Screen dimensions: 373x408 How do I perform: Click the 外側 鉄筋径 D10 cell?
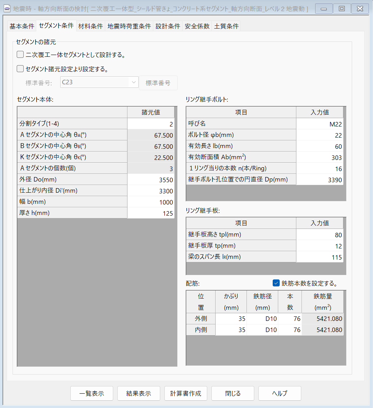click(x=262, y=319)
